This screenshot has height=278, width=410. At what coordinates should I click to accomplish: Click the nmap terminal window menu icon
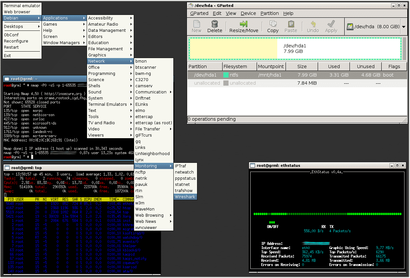[6, 79]
